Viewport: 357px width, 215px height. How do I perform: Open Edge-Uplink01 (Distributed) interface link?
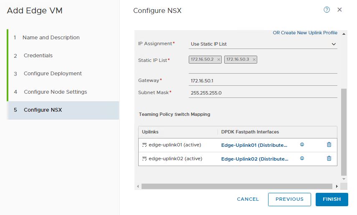[254, 145]
